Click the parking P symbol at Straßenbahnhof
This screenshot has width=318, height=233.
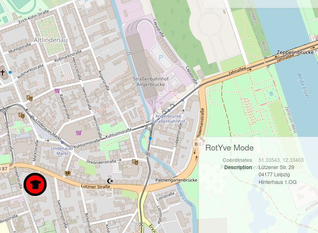pos(161,58)
